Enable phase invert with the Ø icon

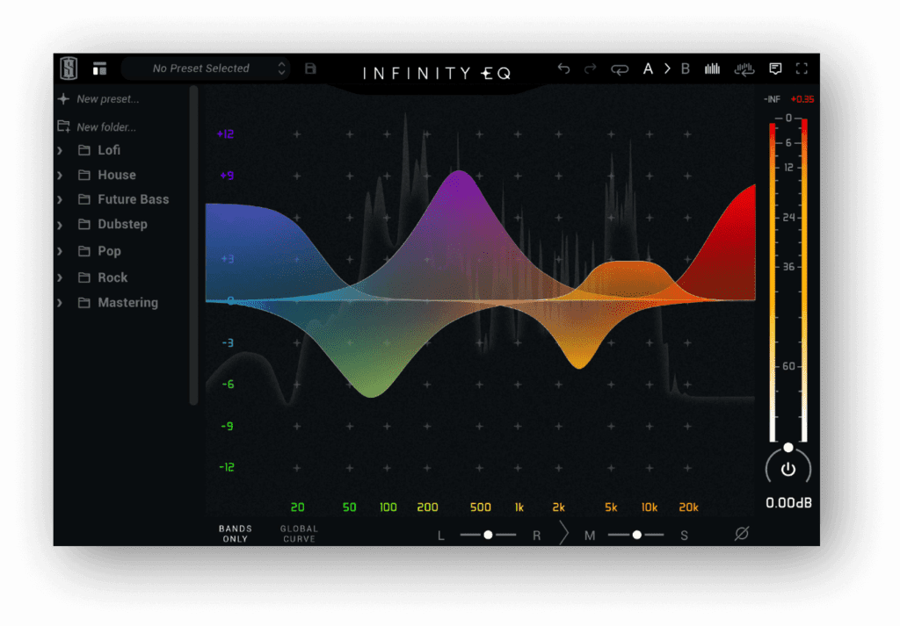(741, 533)
